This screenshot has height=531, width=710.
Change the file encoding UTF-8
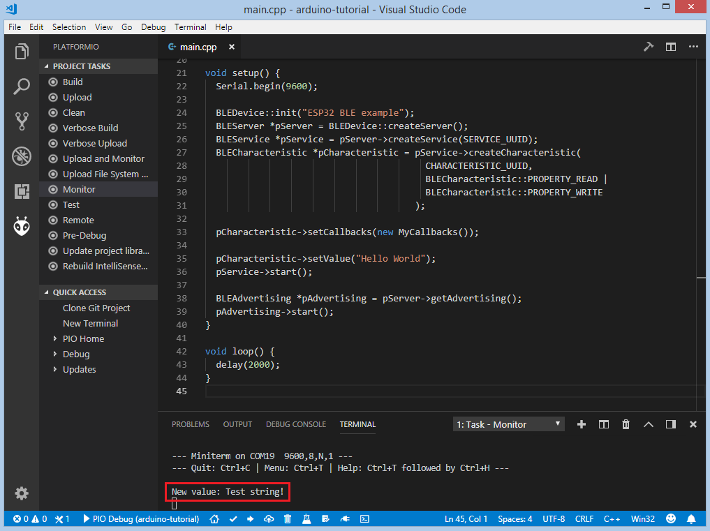(554, 518)
